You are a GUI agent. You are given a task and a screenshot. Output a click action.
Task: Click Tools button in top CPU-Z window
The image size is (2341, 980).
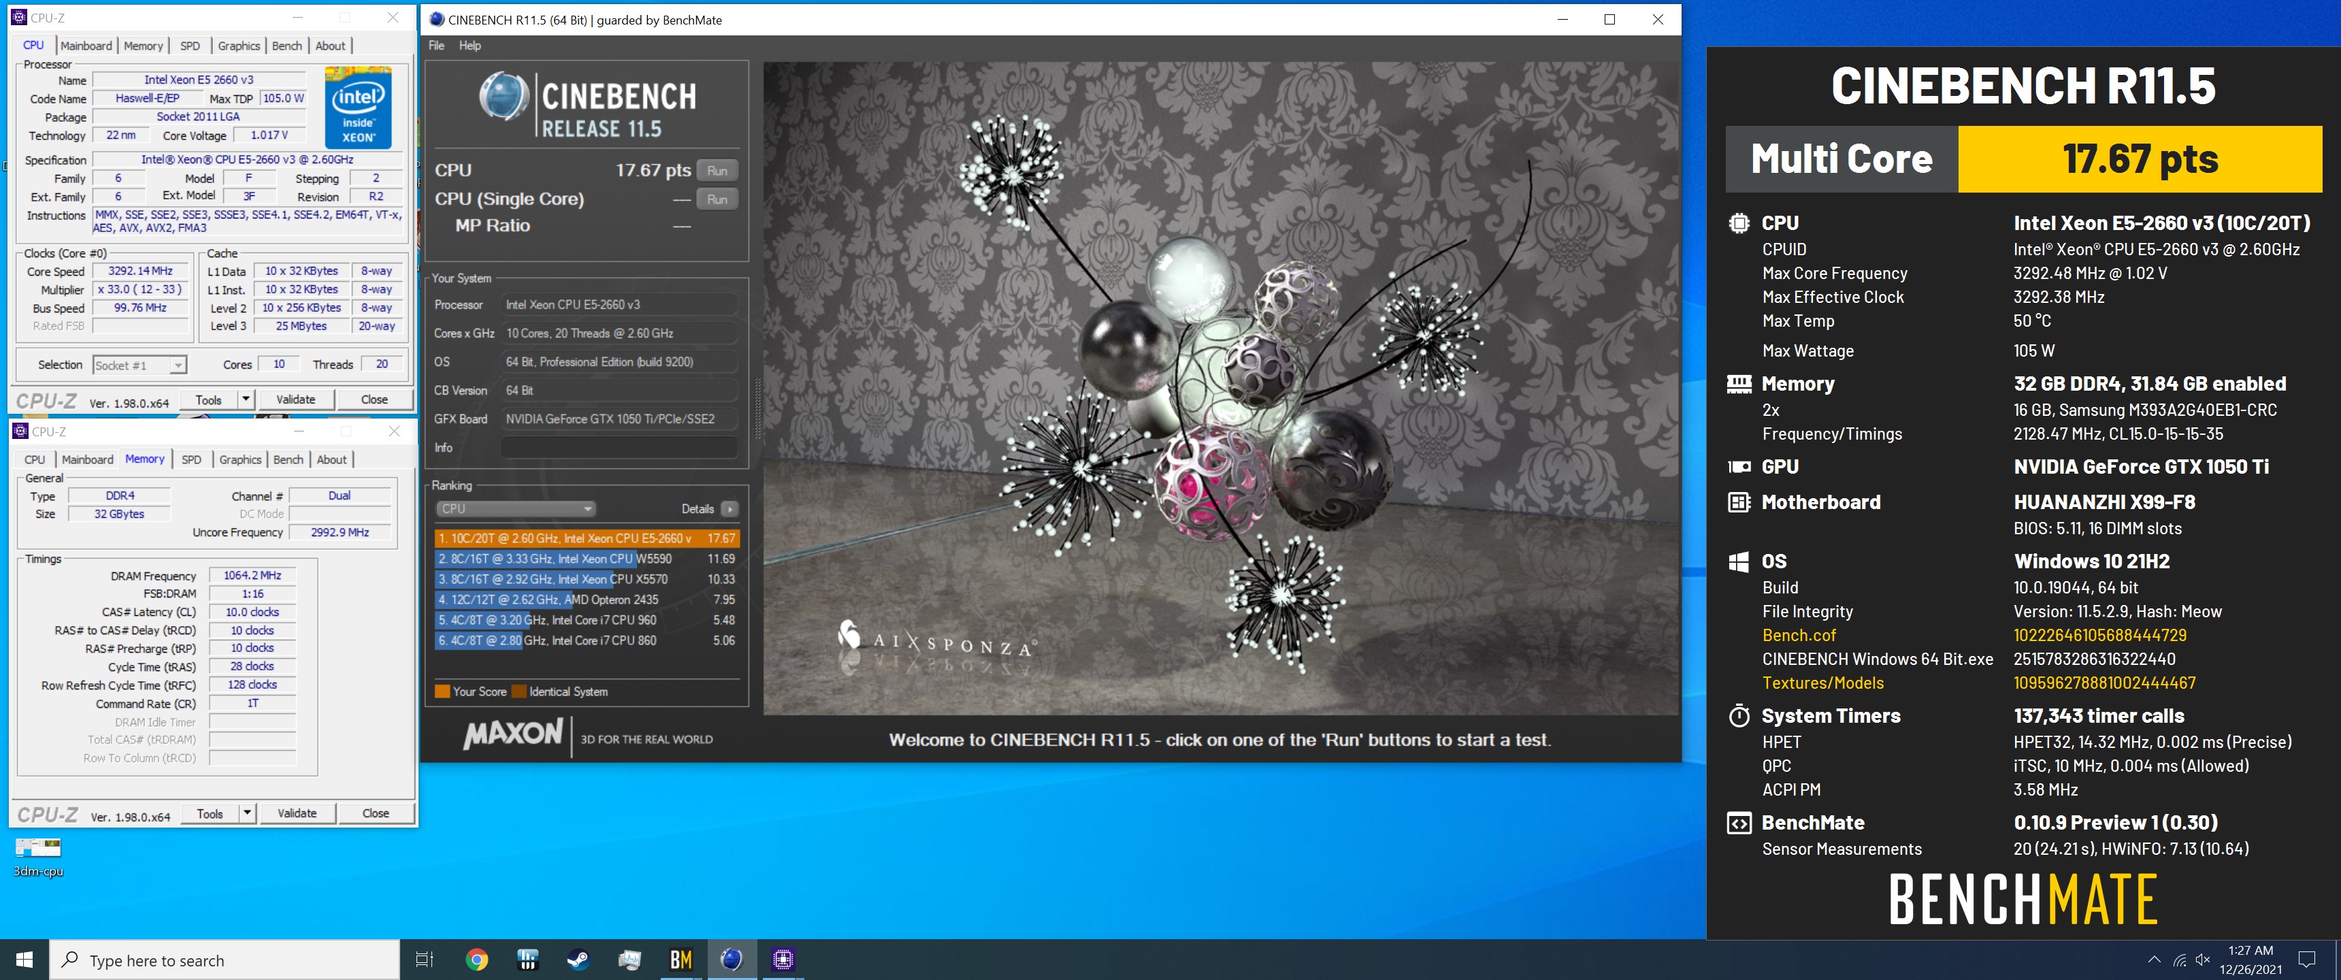(x=208, y=399)
